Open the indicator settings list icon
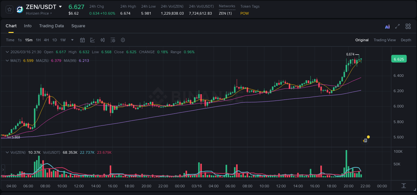Image resolution: width=417 pixels, height=195 pixels. pyautogui.click(x=113, y=40)
